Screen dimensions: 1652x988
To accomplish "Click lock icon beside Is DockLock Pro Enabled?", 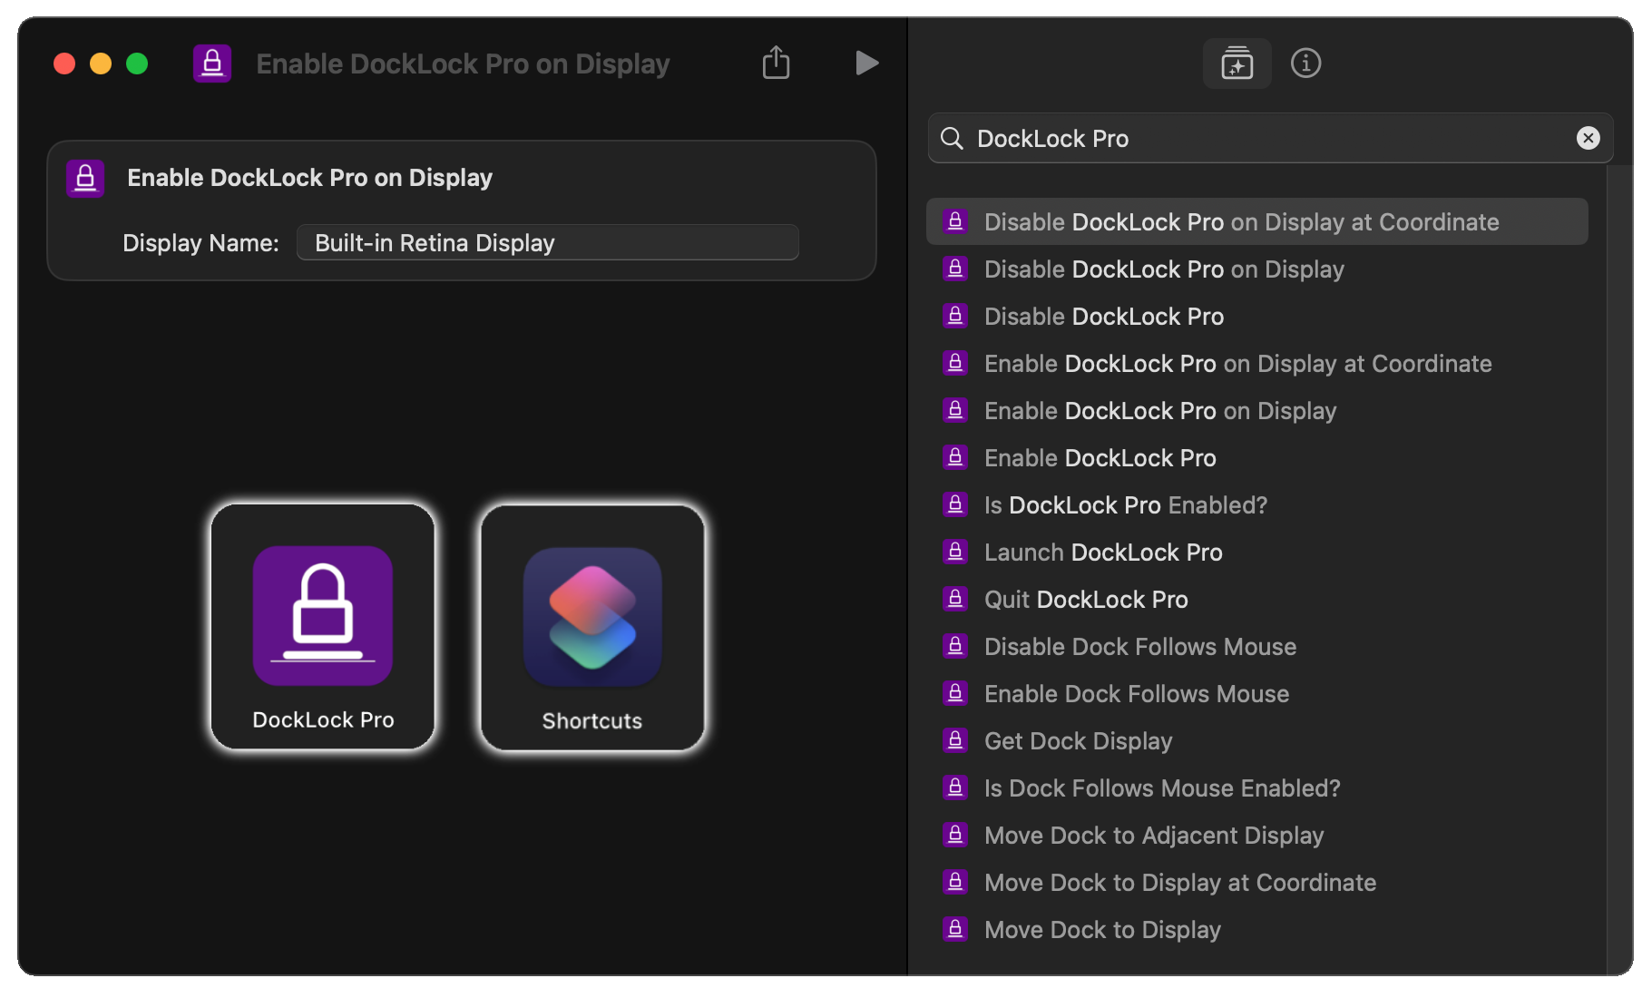I will 955,504.
